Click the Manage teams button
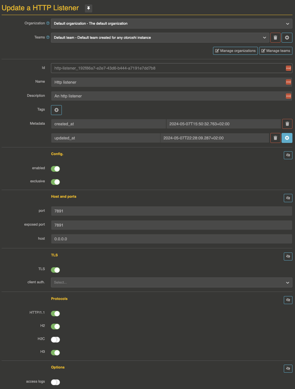 275,51
